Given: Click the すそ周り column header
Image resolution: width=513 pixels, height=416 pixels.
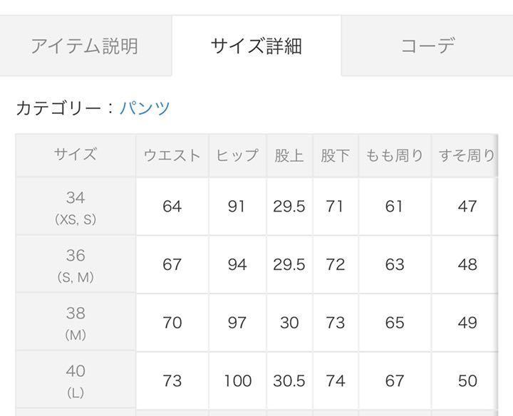Looking at the screenshot, I should [x=465, y=155].
